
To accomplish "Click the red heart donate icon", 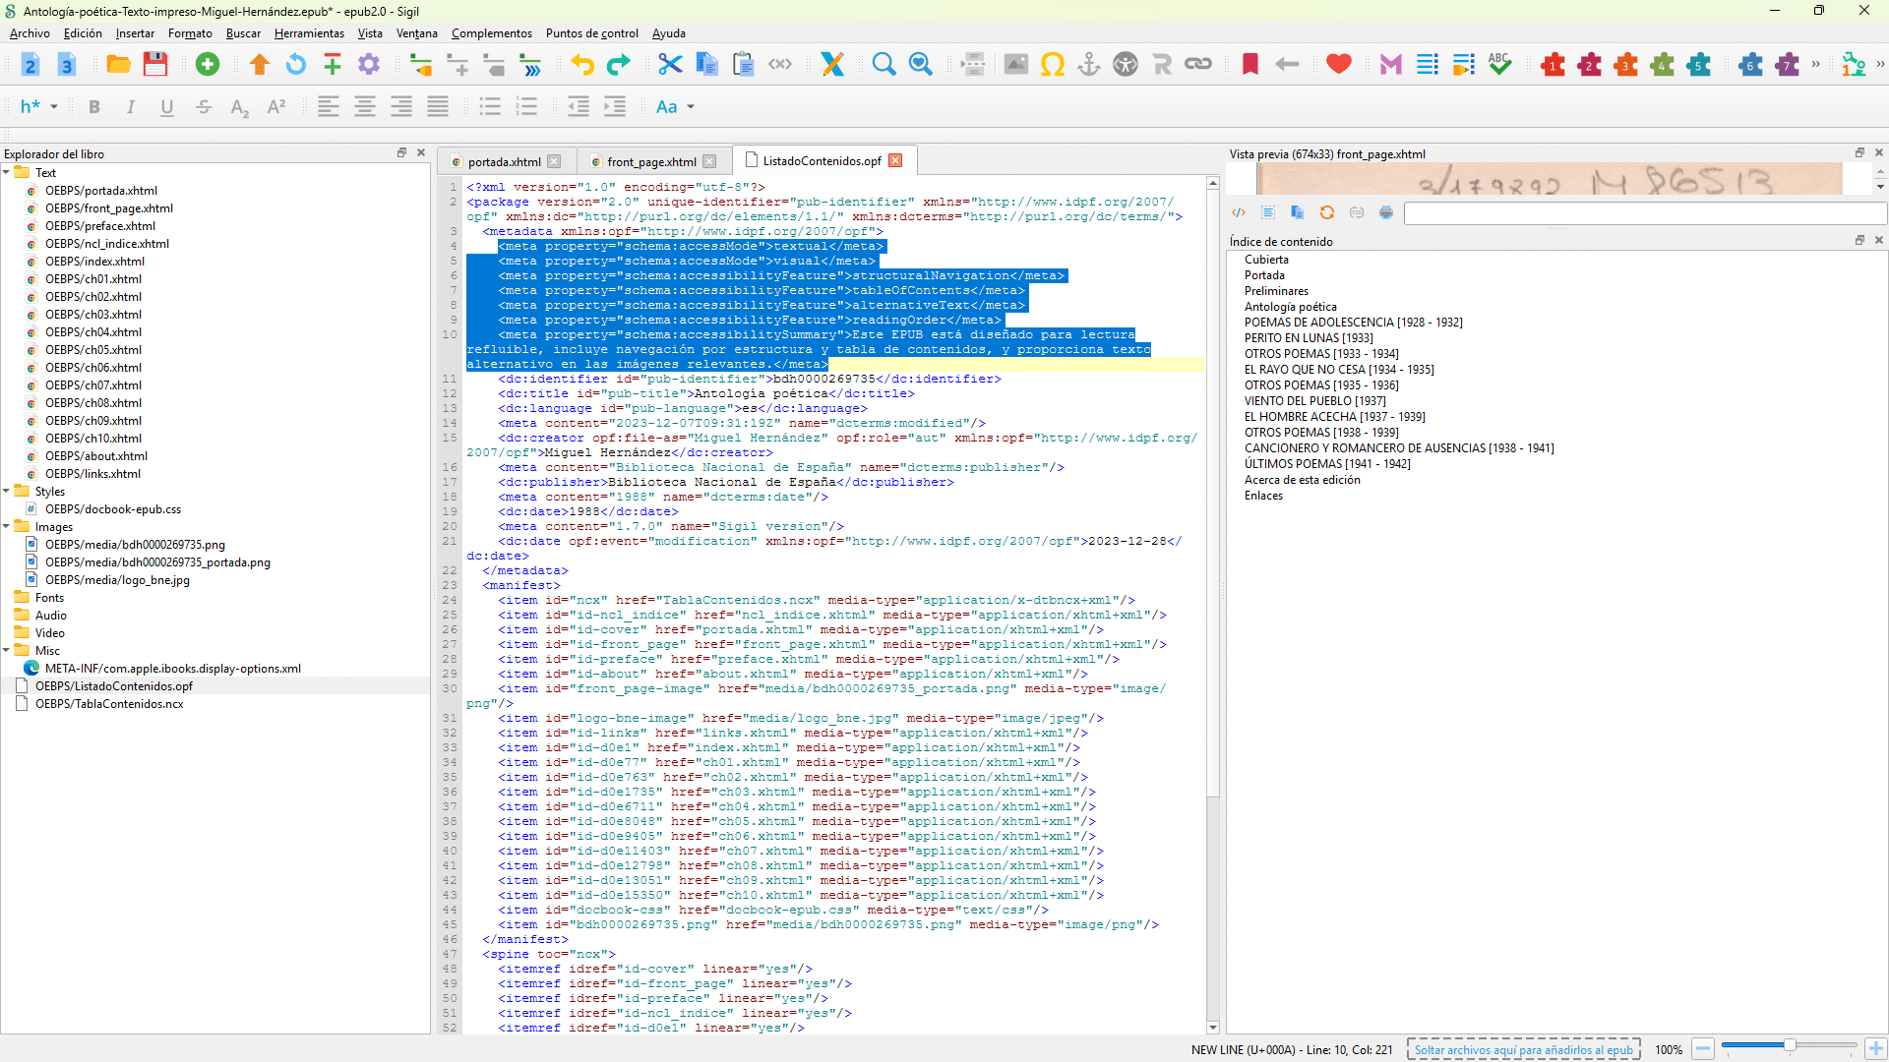I will (x=1338, y=65).
